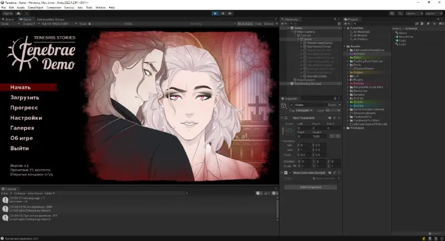The height and width of the screenshot is (241, 445).
Task: Select All Materials under Favorites
Action: click(361, 32)
